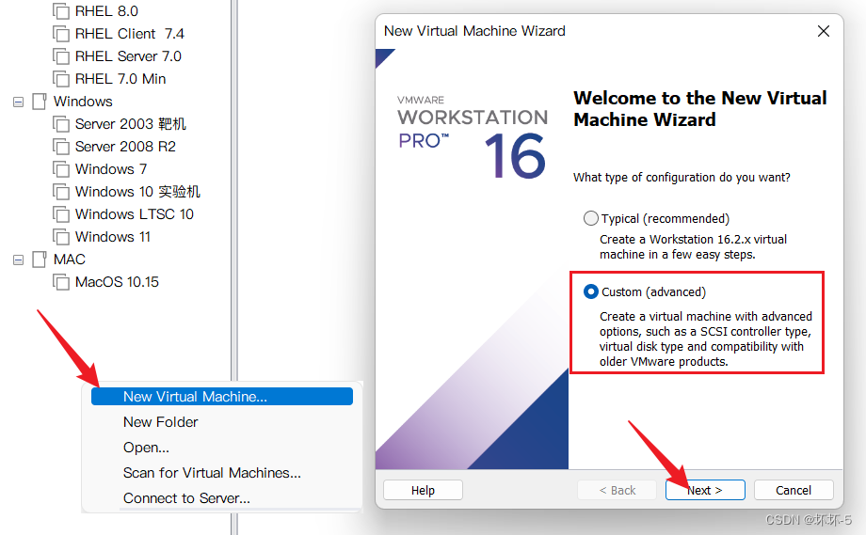Click the RHEL Client 7.4 VM icon
This screenshot has height=535, width=866.
point(61,34)
